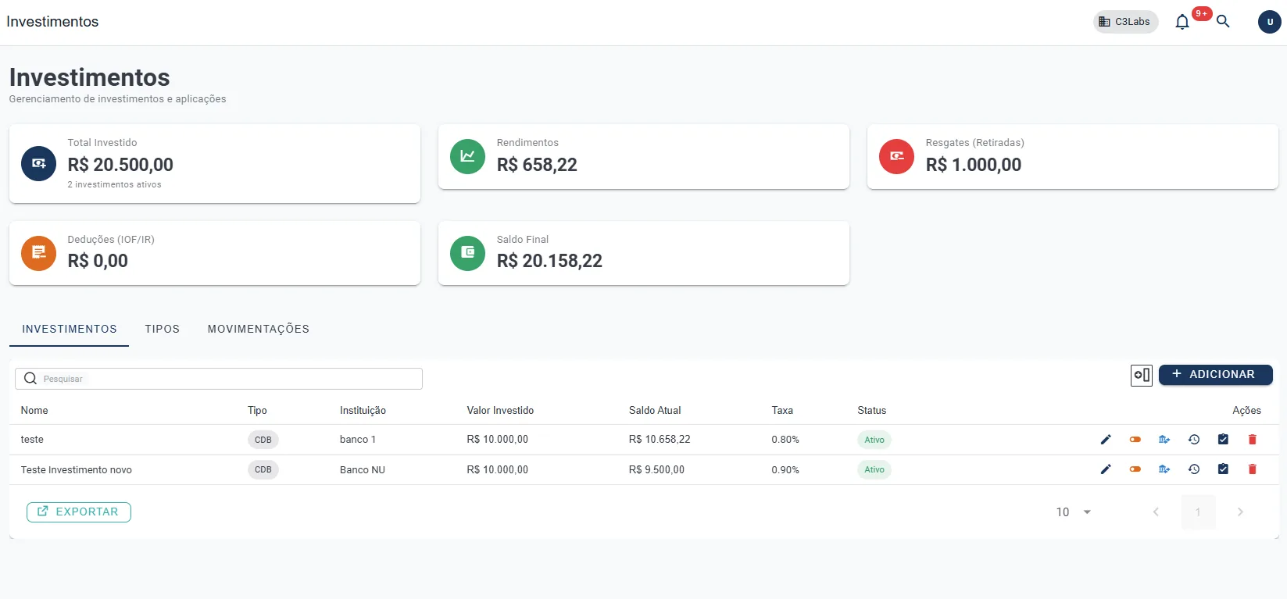Click the Instituição column header
Viewport: 1287px width, 599px height.
pyautogui.click(x=363, y=411)
